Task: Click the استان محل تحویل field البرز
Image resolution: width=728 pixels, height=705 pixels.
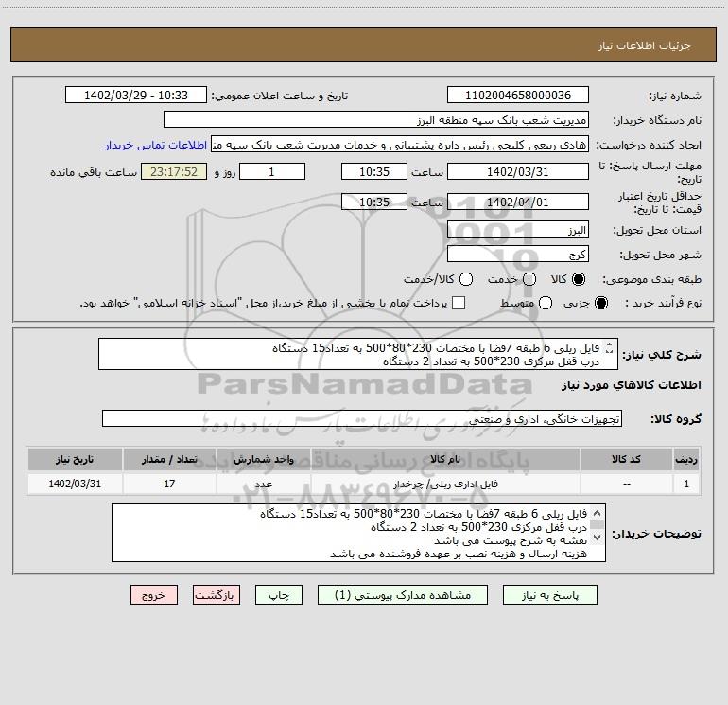Action: click(x=518, y=230)
